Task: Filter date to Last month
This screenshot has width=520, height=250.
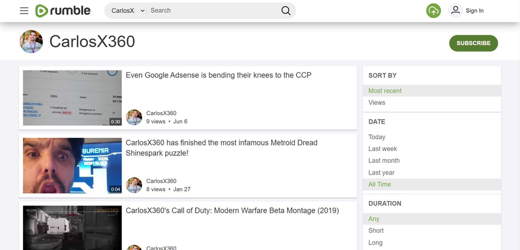Action: (432, 160)
